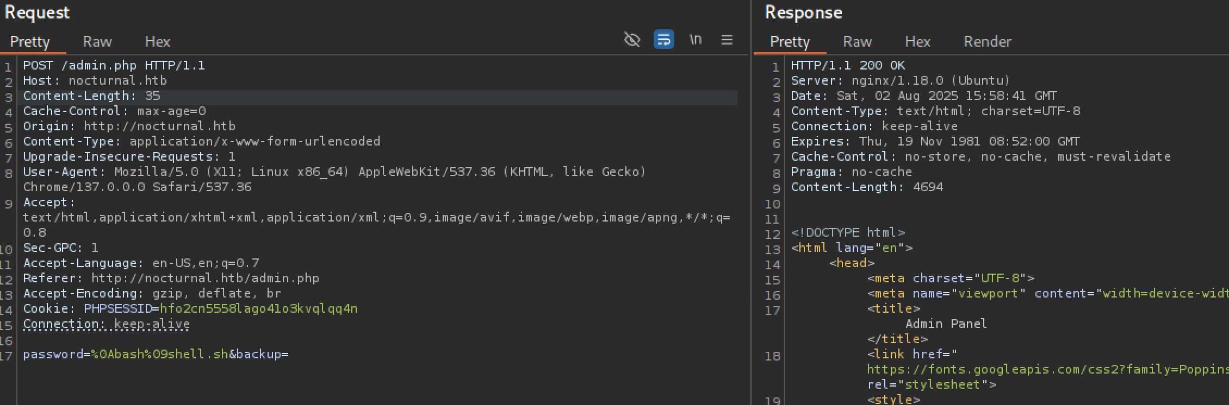Click response Connection: keep-alive header
This screenshot has height=405, width=1229.
coord(874,126)
